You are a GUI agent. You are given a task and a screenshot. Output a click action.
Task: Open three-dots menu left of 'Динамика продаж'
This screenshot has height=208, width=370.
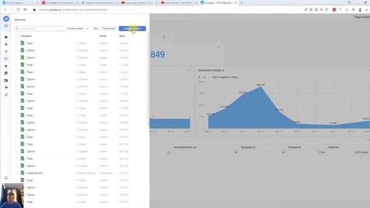(189, 70)
